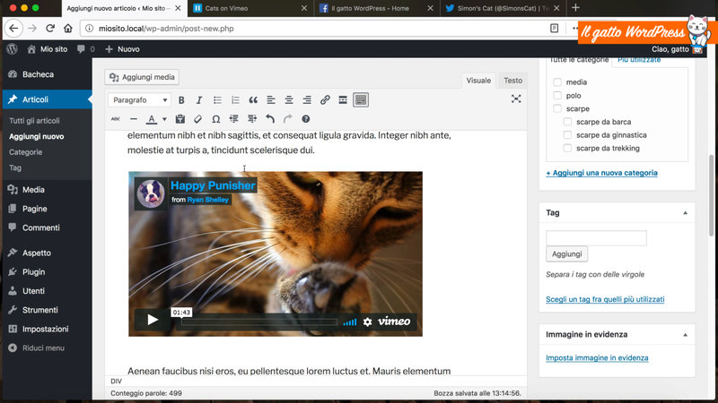Open Impostazioni in admin sidebar
Image resolution: width=718 pixels, height=403 pixels.
tap(47, 329)
